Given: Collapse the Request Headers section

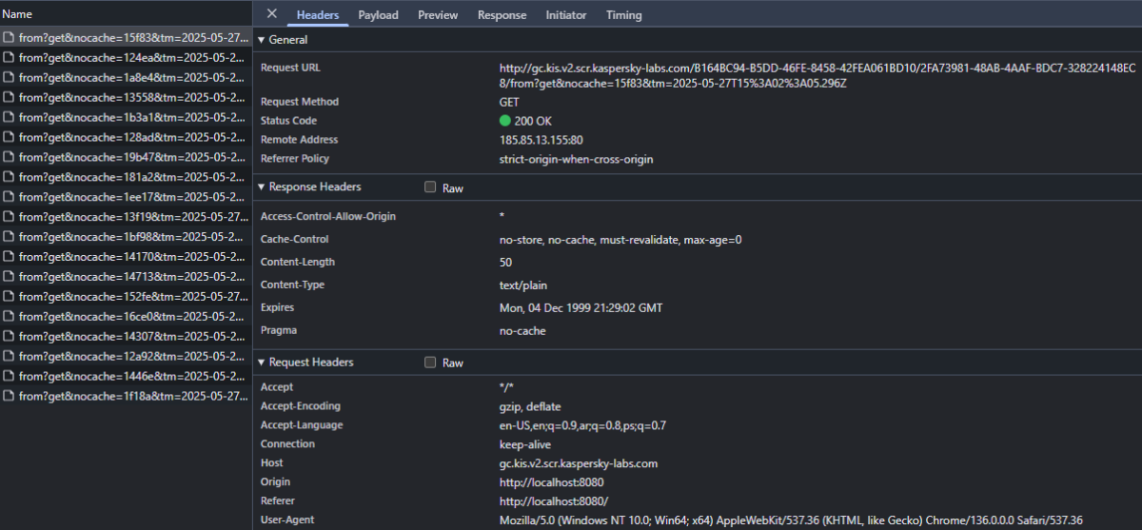Looking at the screenshot, I should coord(262,363).
